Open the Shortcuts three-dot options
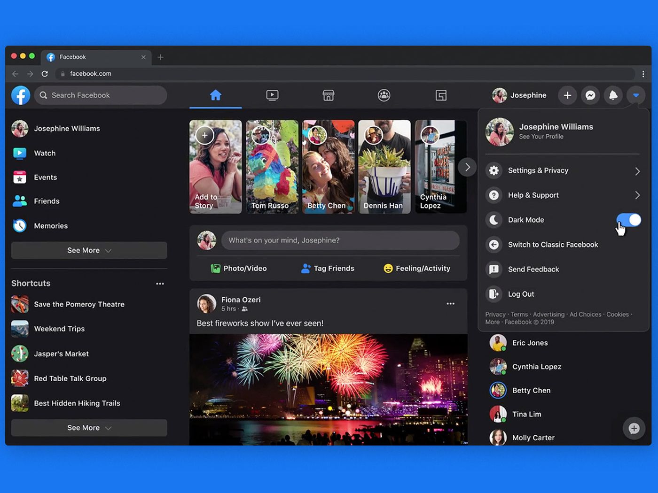Image resolution: width=658 pixels, height=493 pixels. 160,284
